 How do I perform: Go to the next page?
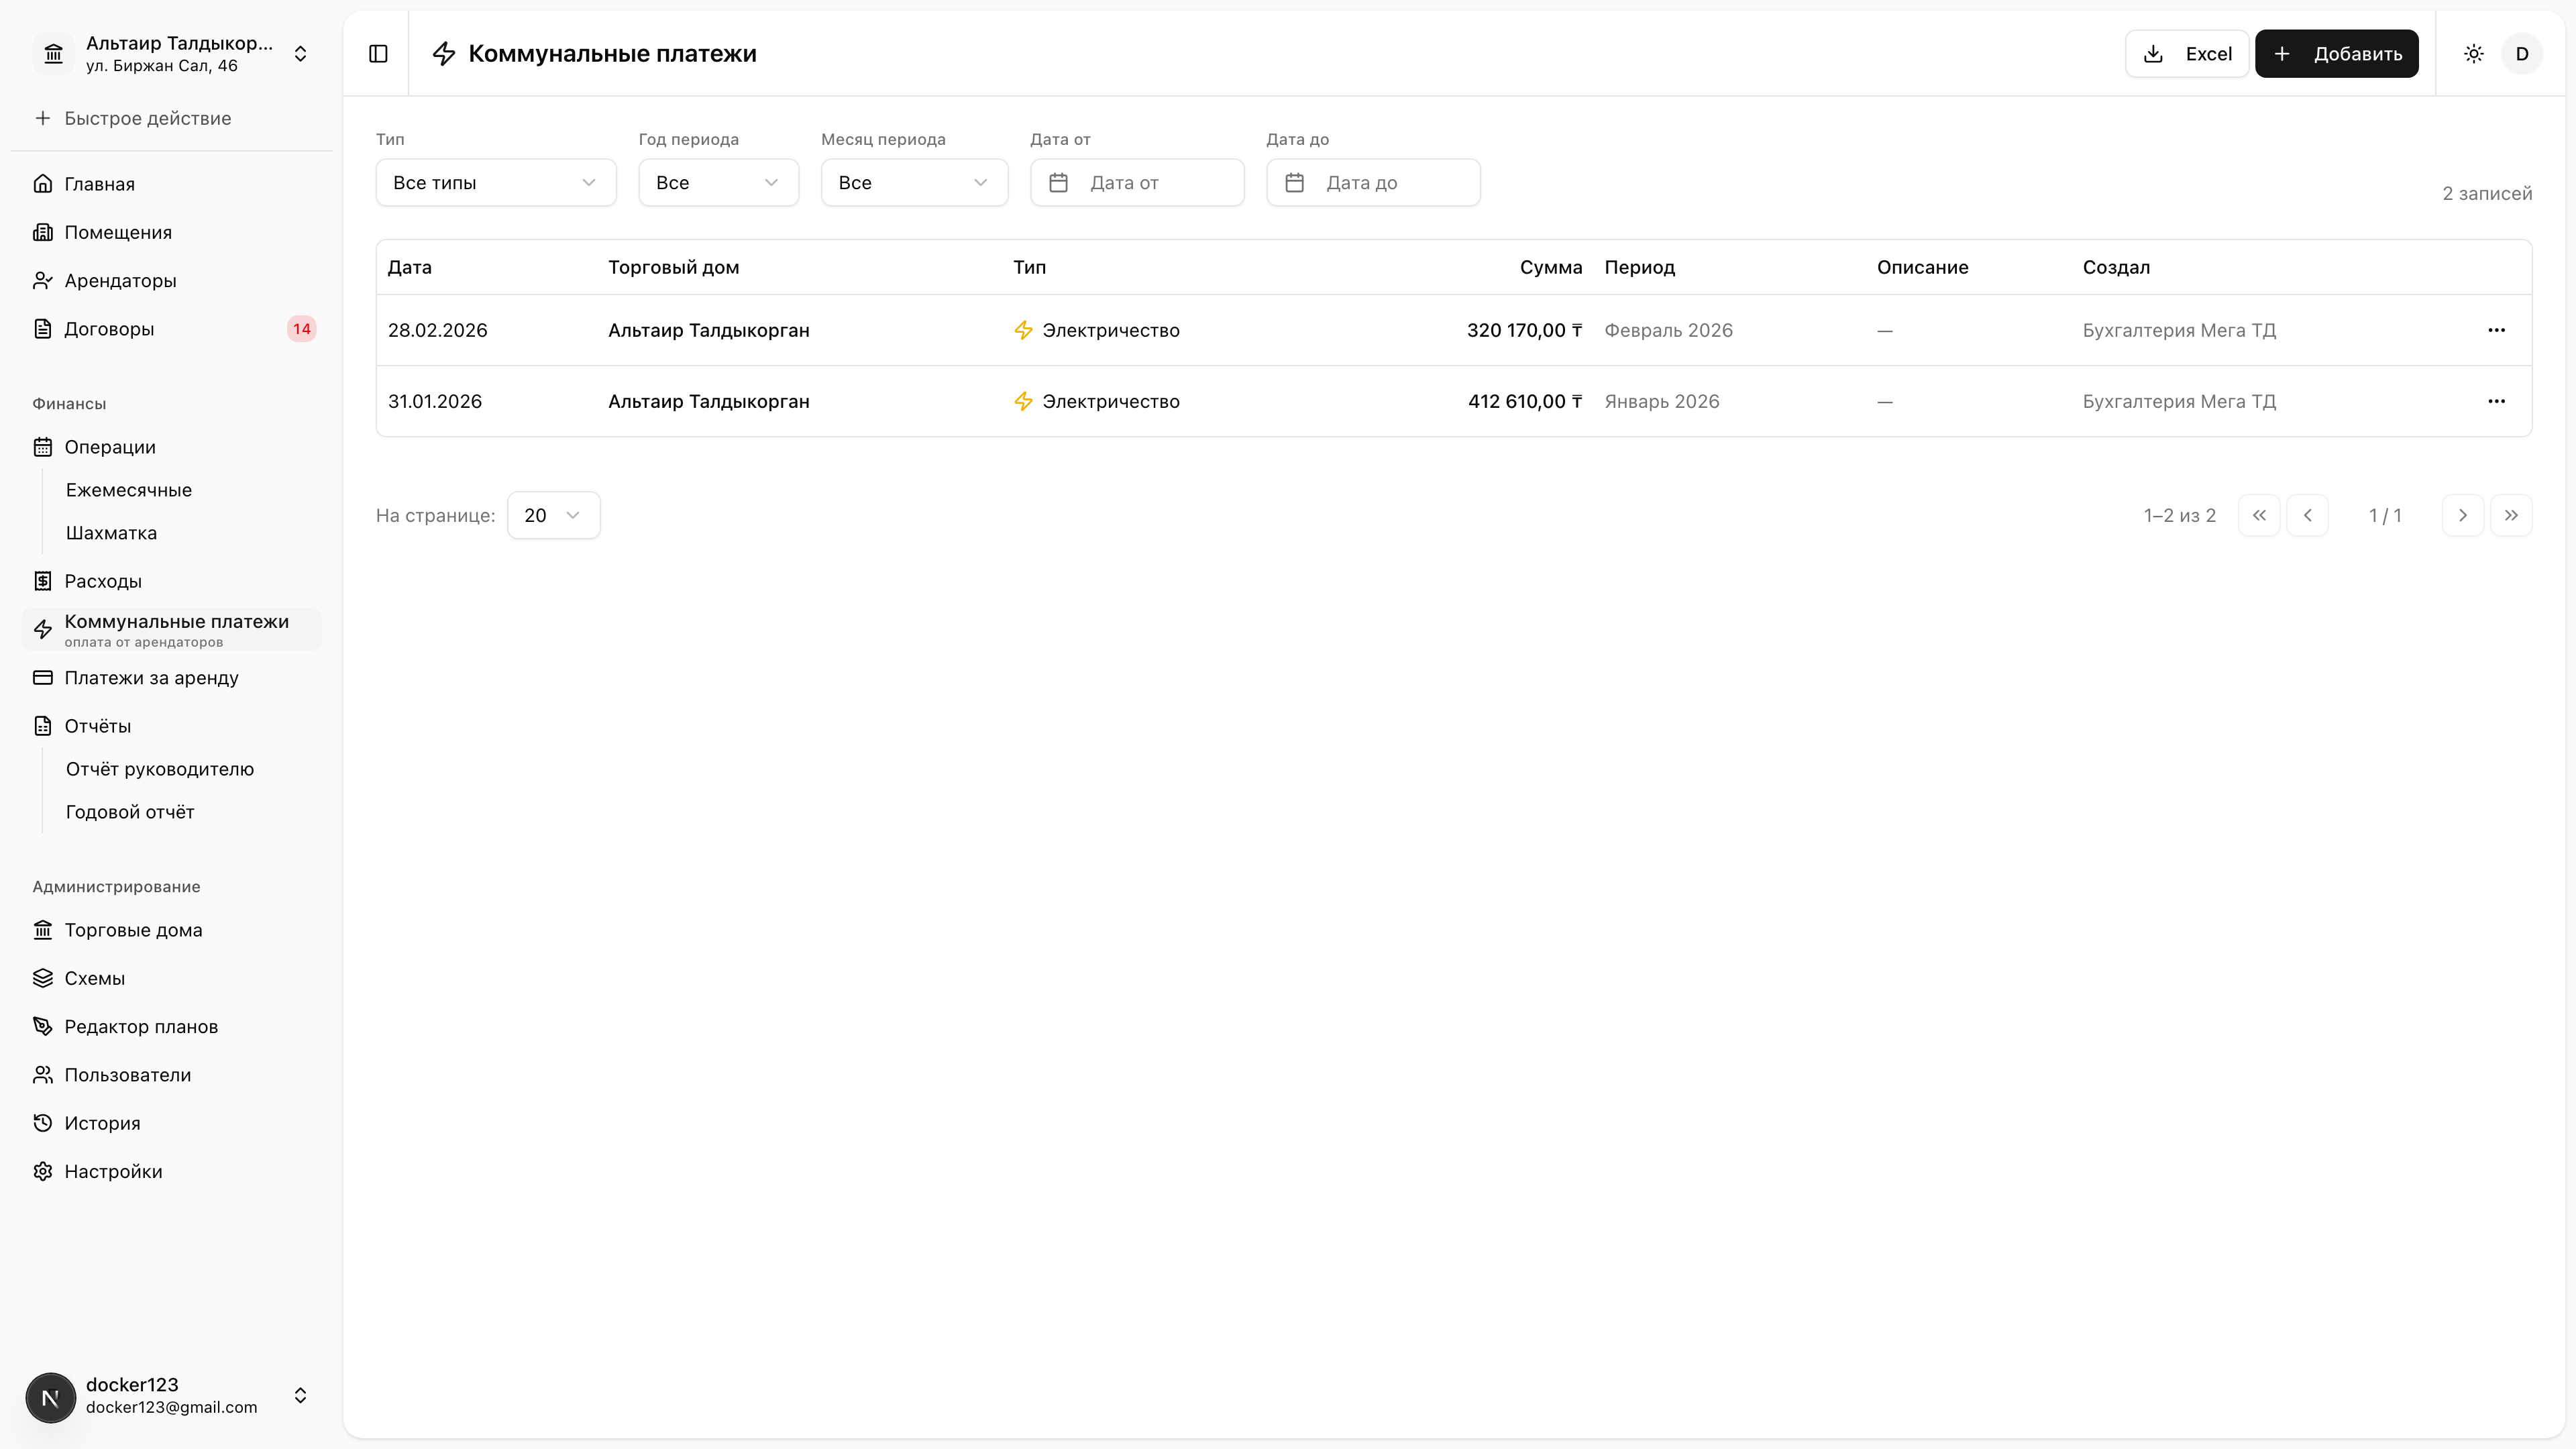coord(2462,515)
